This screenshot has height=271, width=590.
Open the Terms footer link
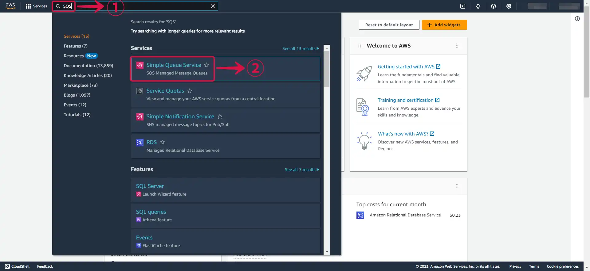pos(534,266)
